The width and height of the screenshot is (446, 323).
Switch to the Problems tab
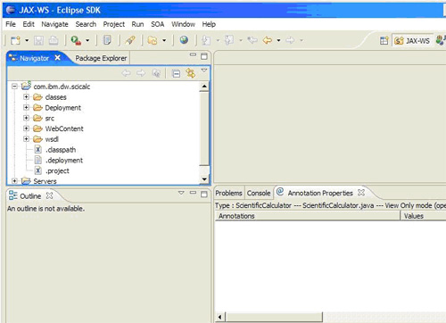228,193
